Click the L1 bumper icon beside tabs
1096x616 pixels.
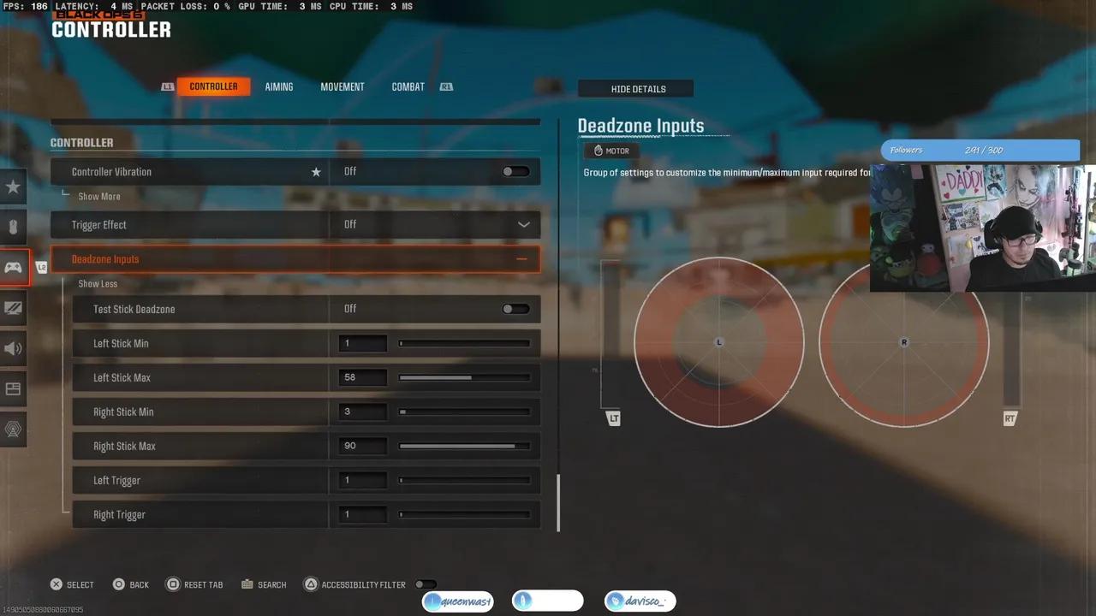pos(168,86)
